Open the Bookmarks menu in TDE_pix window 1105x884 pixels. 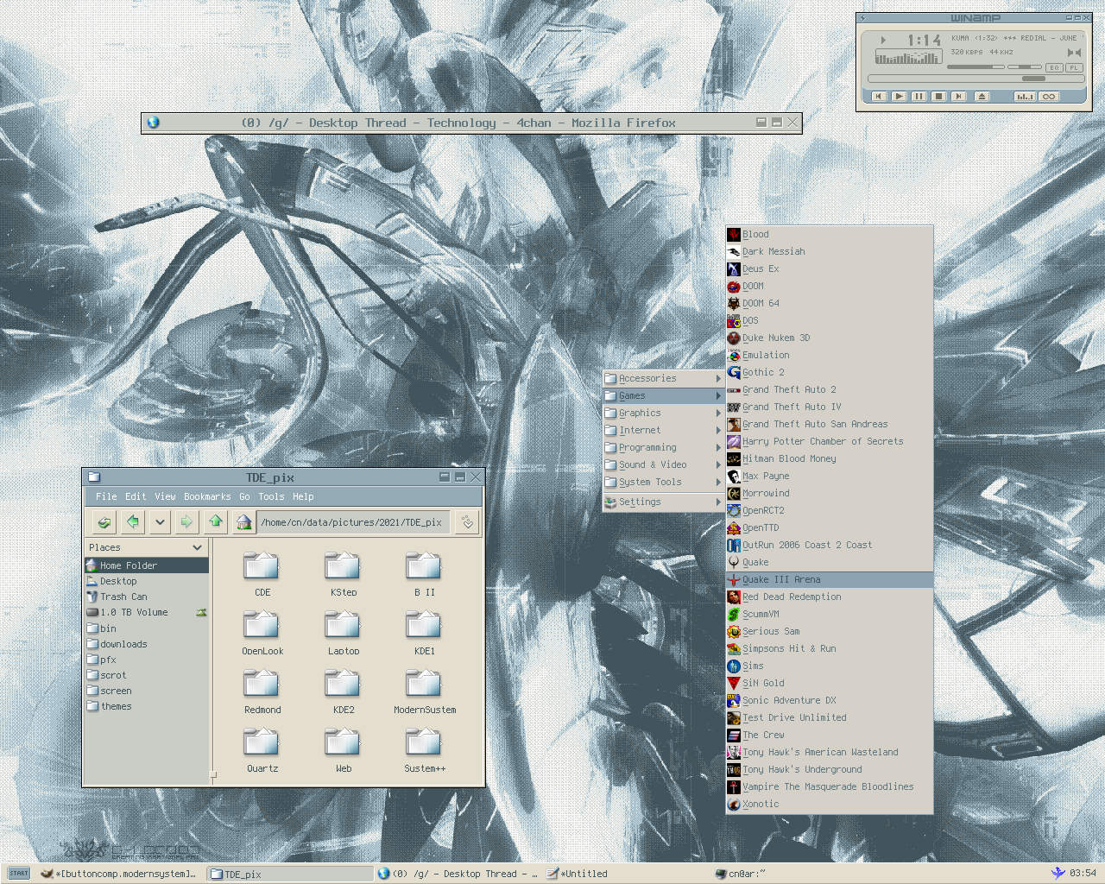coord(207,496)
